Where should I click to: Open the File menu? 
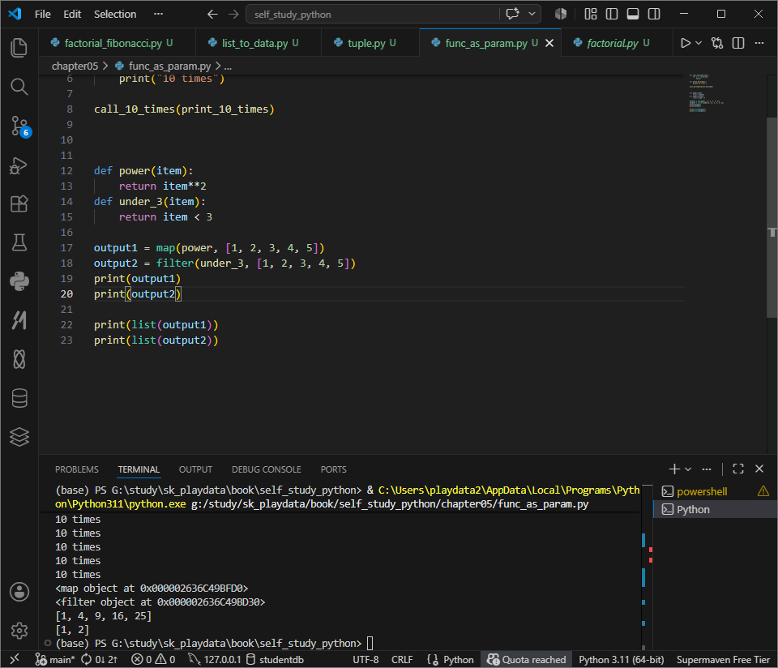[x=43, y=15]
